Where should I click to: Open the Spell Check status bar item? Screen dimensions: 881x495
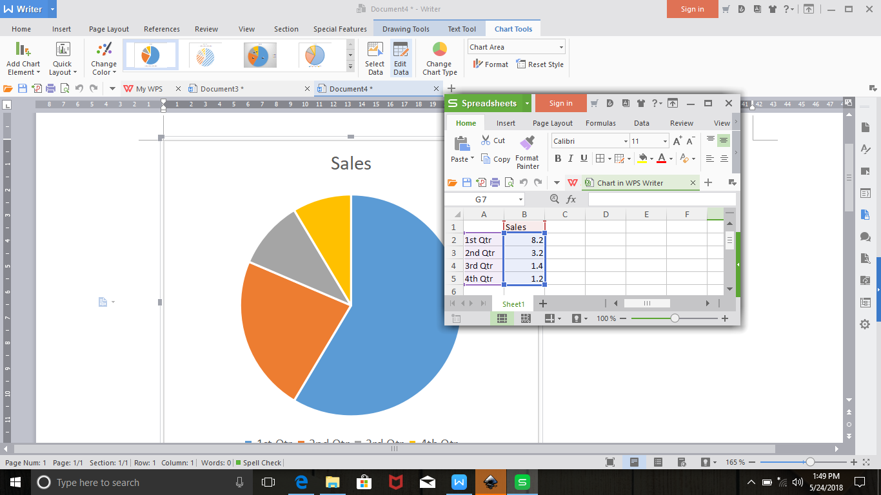pyautogui.click(x=262, y=462)
